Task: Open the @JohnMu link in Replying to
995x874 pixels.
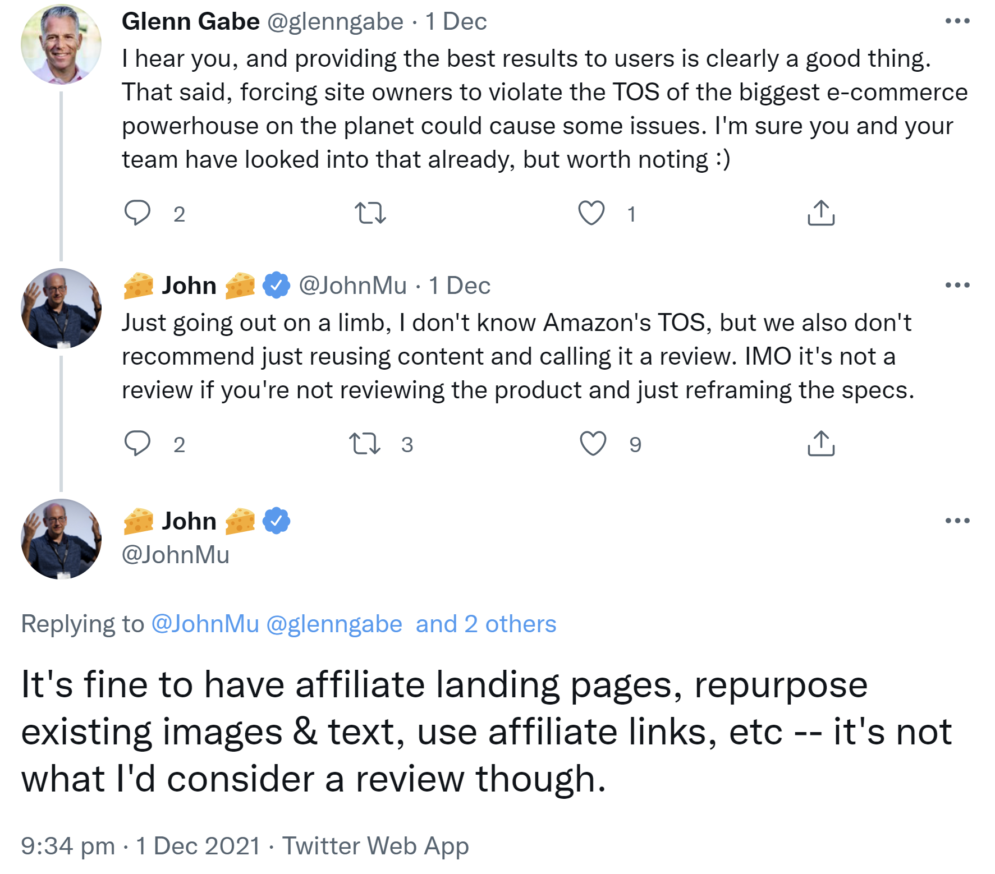Action: pyautogui.click(x=205, y=624)
